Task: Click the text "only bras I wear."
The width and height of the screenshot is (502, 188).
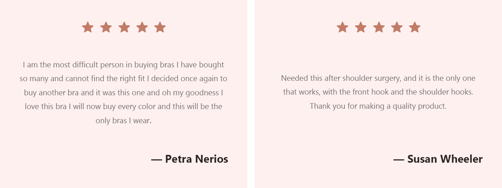Action: pyautogui.click(x=123, y=121)
